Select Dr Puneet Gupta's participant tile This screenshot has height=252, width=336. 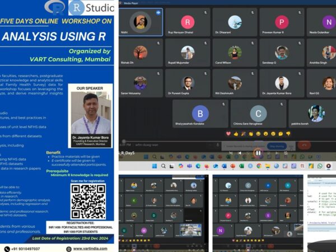coord(188,83)
